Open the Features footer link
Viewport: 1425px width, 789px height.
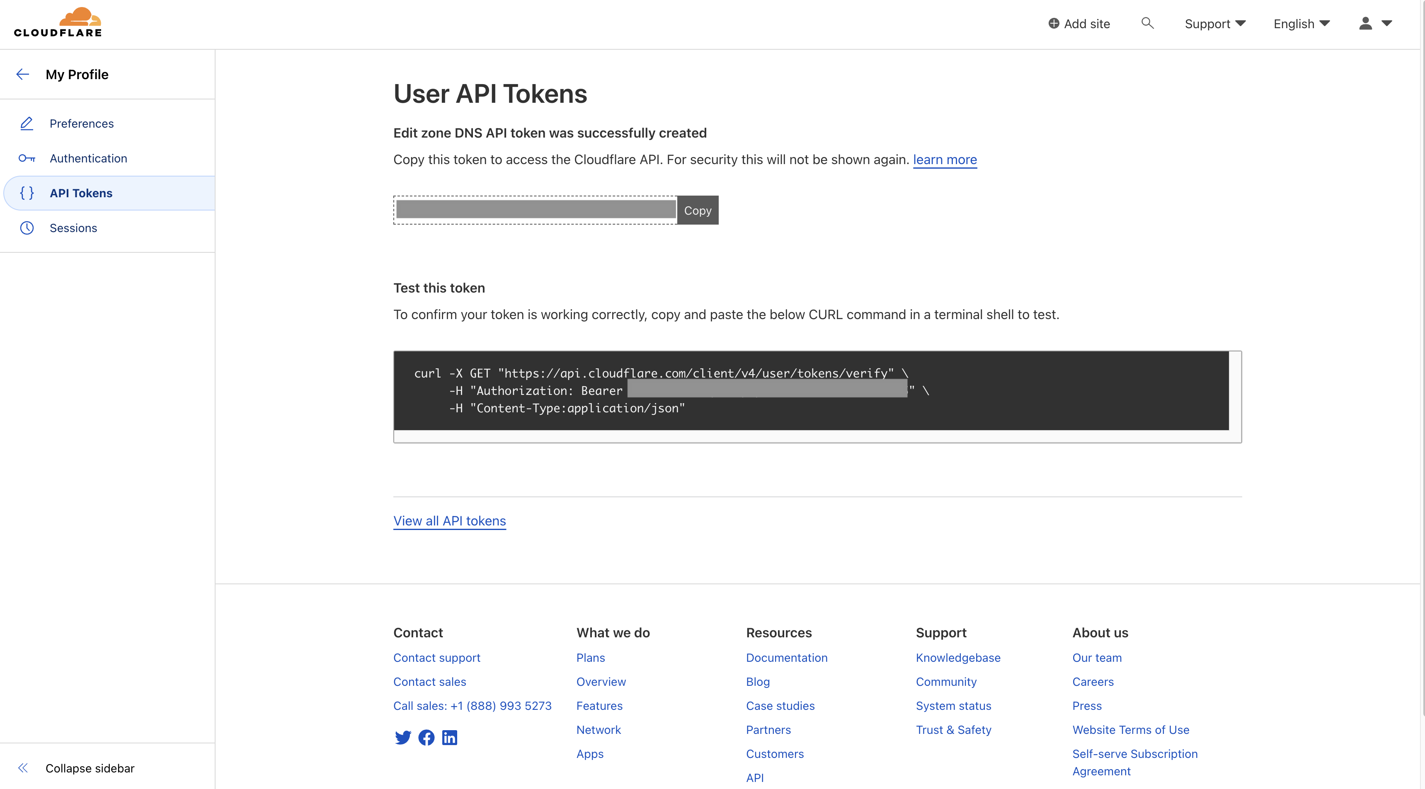point(599,706)
